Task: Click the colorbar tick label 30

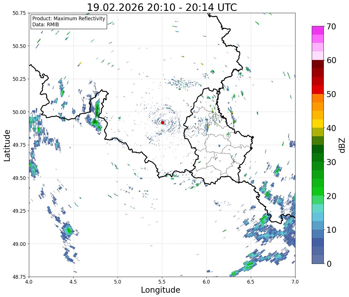Action: click(x=332, y=162)
